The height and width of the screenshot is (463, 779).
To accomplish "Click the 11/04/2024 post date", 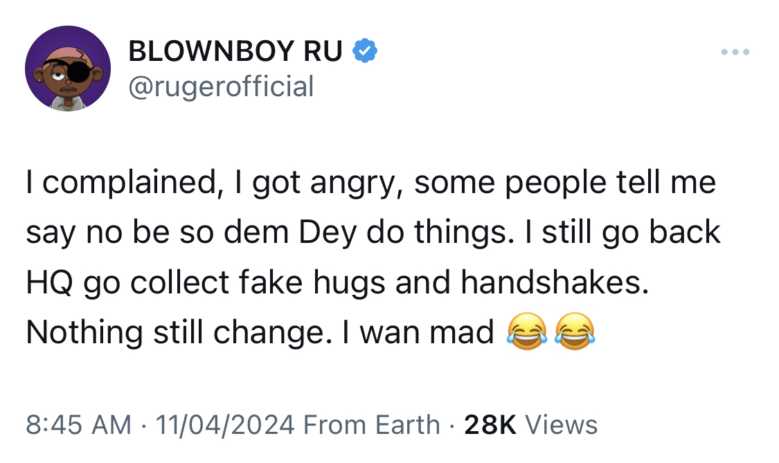I will click(x=225, y=425).
